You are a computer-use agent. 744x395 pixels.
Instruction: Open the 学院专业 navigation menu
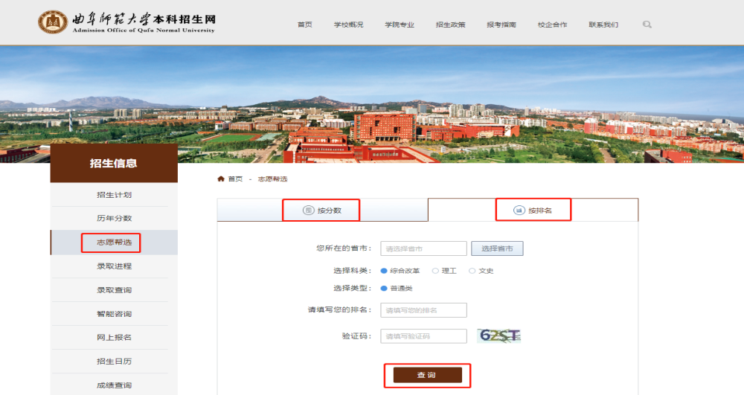click(400, 25)
